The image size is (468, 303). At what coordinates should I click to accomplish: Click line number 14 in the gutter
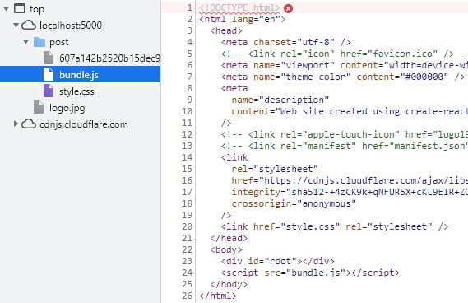pos(188,157)
